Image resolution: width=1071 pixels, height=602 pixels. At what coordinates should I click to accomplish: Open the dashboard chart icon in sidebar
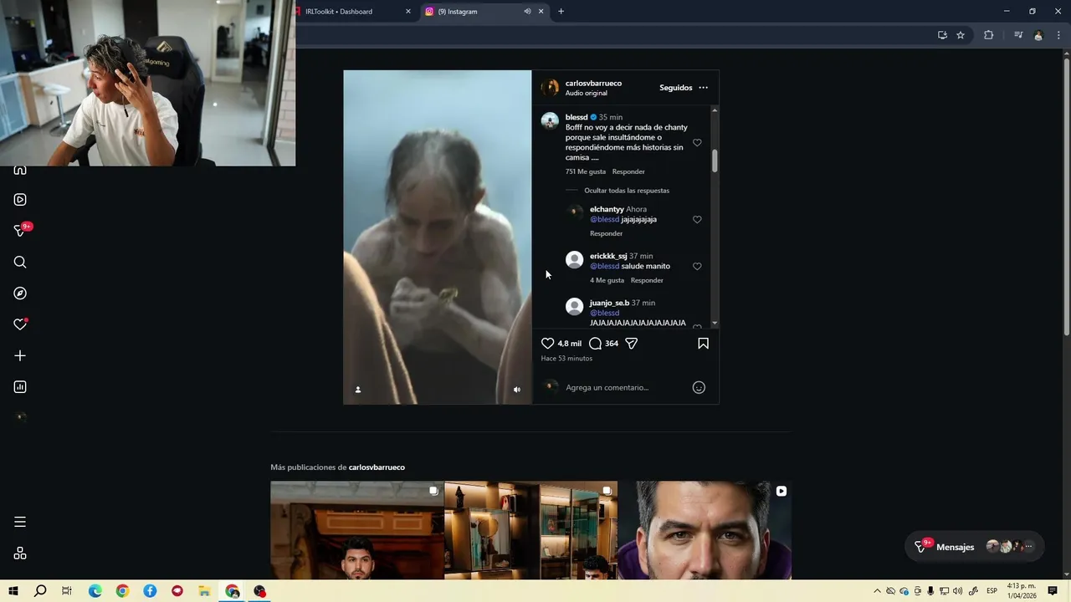[x=20, y=387]
